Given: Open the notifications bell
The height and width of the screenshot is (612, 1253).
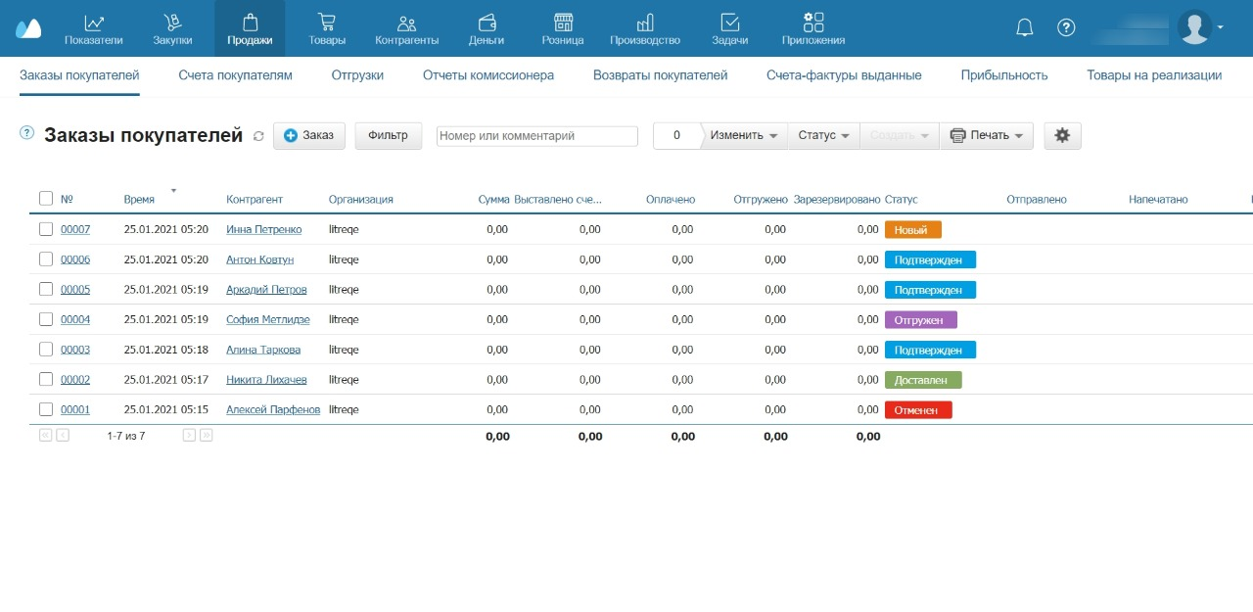Looking at the screenshot, I should pyautogui.click(x=1025, y=27).
